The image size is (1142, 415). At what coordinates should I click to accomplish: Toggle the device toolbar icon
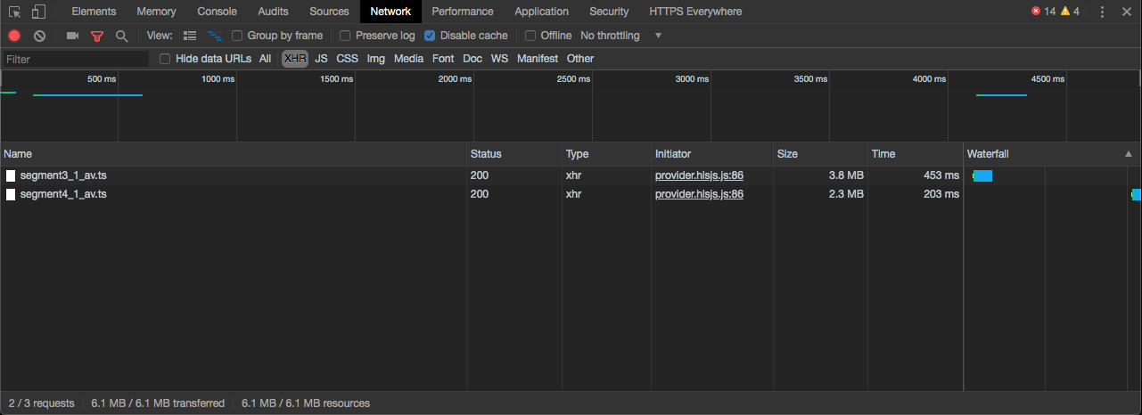click(38, 12)
